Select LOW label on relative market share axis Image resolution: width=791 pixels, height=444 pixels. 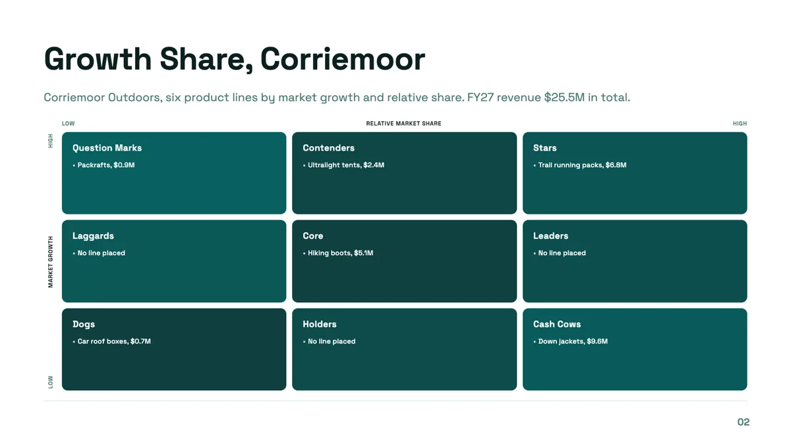(69, 124)
